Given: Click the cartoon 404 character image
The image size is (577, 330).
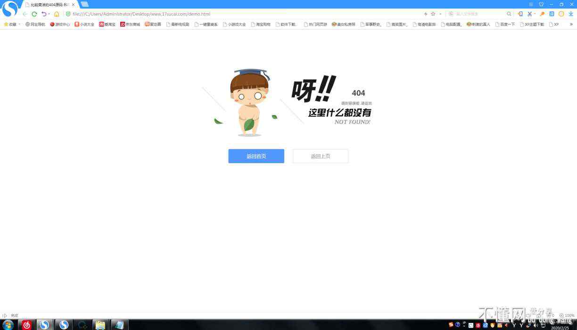Looking at the screenshot, I should pos(249,103).
